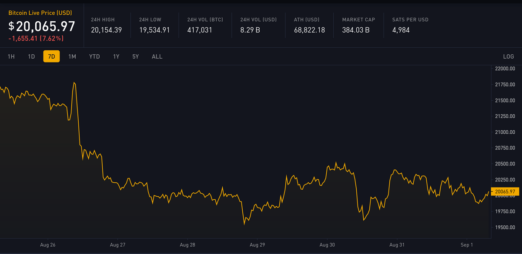Click the $20,065.97 live price value
The image size is (522, 254).
[x=42, y=26]
